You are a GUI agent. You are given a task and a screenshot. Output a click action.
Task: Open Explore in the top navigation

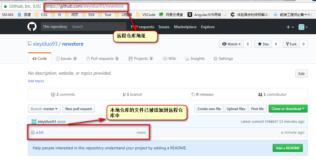(x=208, y=27)
